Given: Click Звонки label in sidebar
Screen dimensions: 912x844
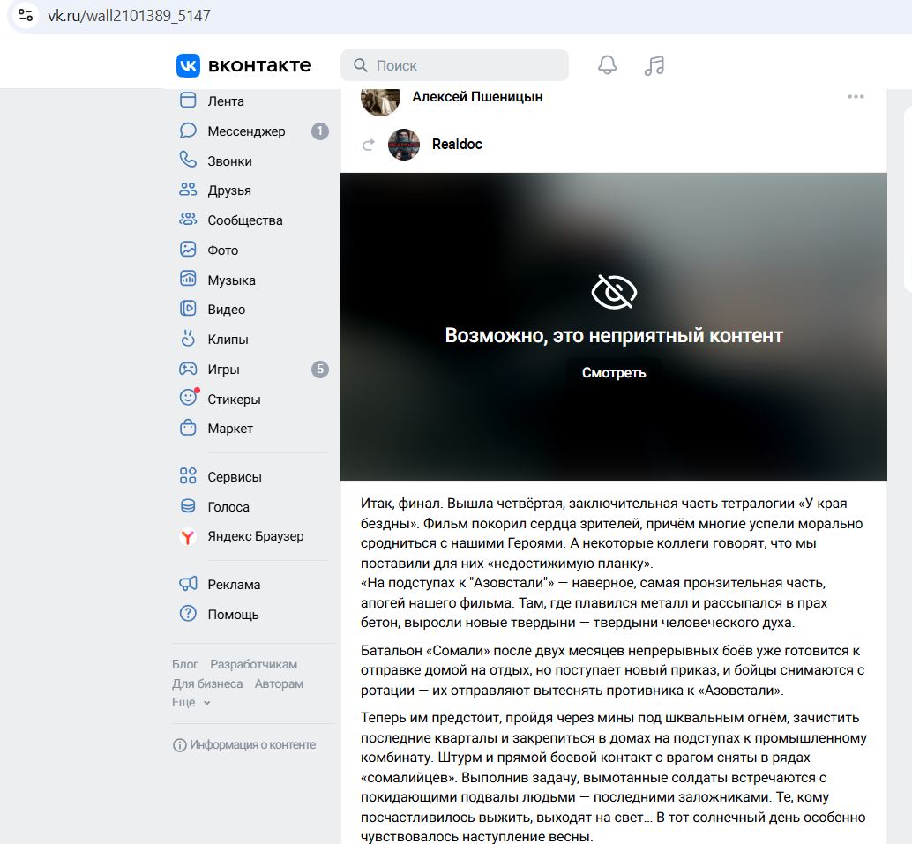Looking at the screenshot, I should [x=229, y=161].
